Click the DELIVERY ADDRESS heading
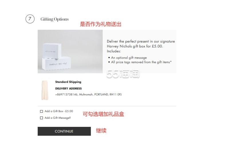 coord(68,88)
